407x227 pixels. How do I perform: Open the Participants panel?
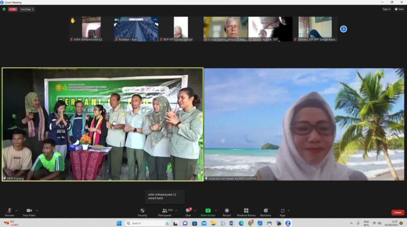(165, 212)
